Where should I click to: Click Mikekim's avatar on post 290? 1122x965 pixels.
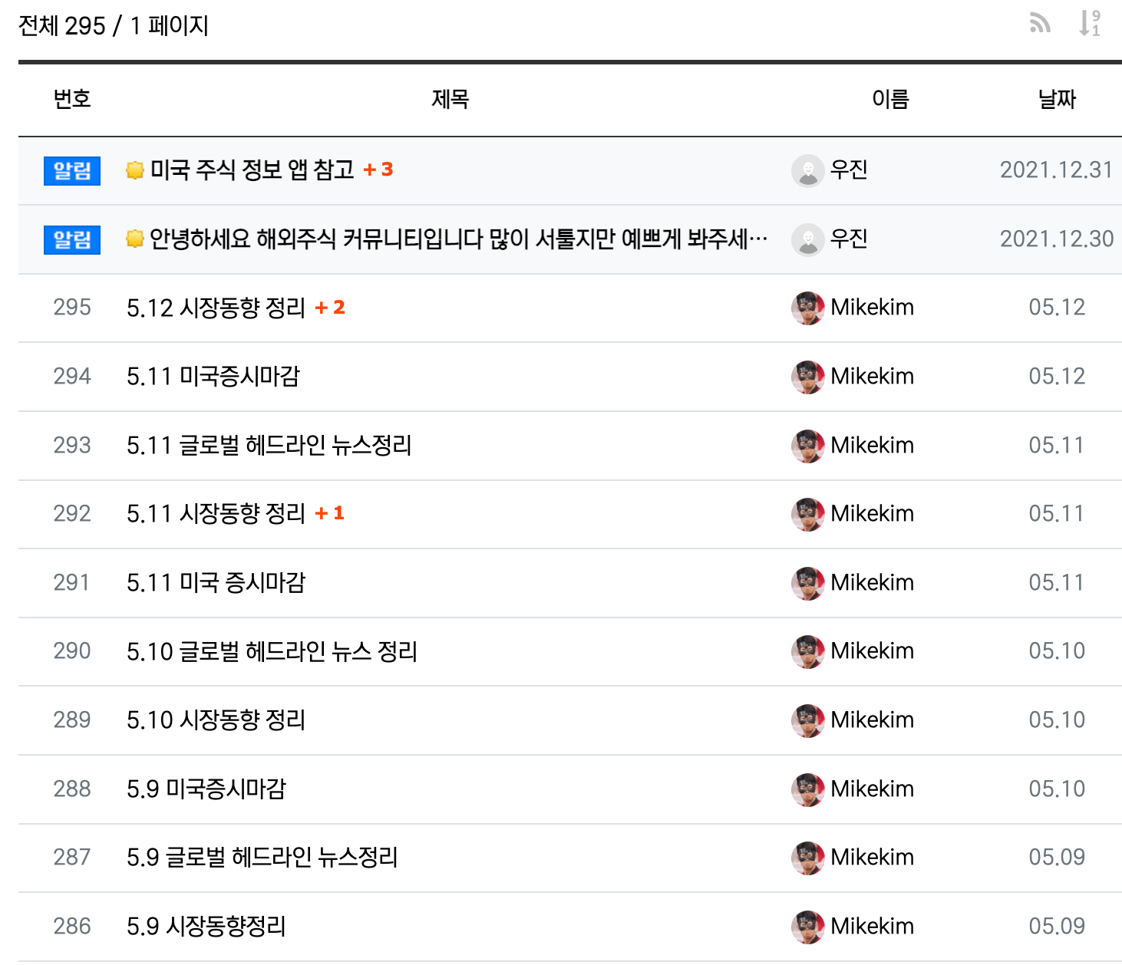[x=807, y=651]
